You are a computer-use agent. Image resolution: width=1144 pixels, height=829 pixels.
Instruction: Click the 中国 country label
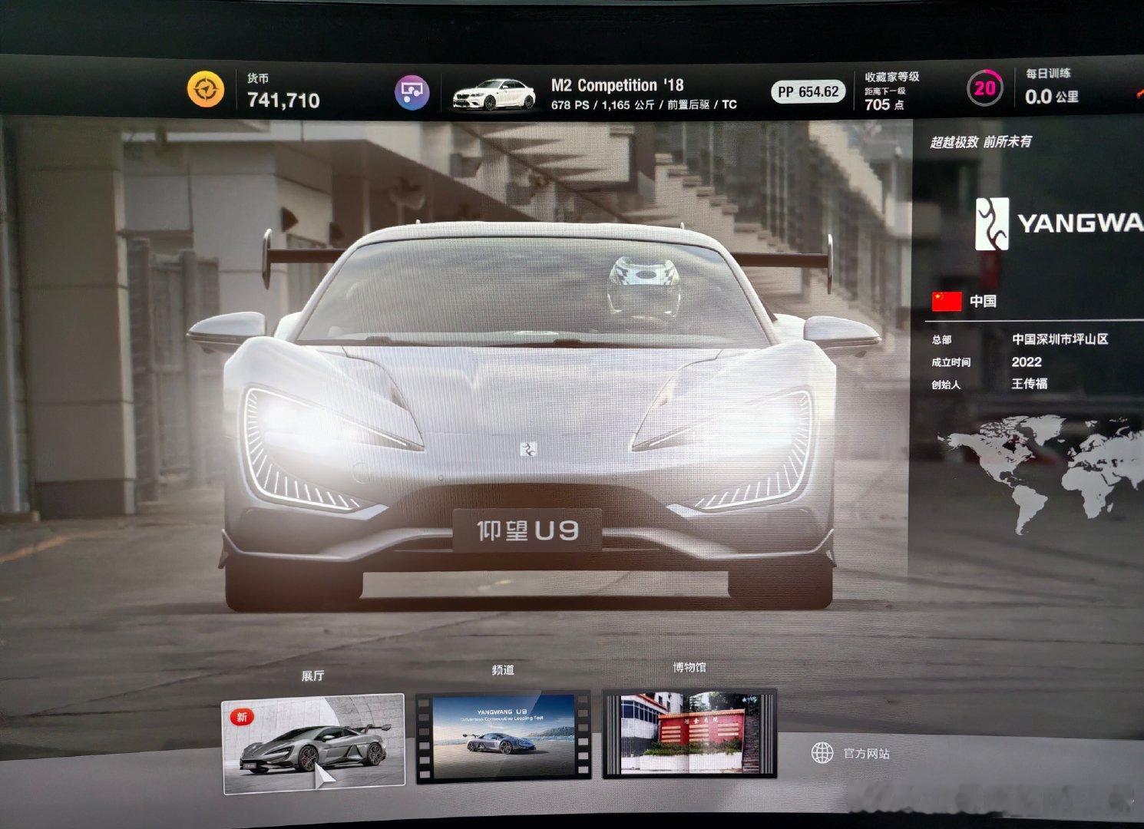983,301
